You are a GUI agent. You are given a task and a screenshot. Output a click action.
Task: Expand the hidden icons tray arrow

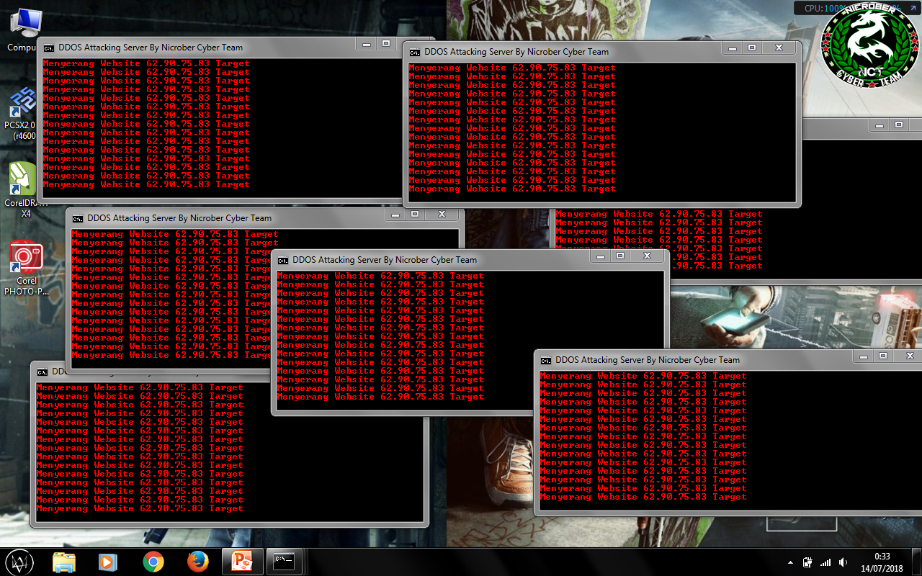(789, 562)
